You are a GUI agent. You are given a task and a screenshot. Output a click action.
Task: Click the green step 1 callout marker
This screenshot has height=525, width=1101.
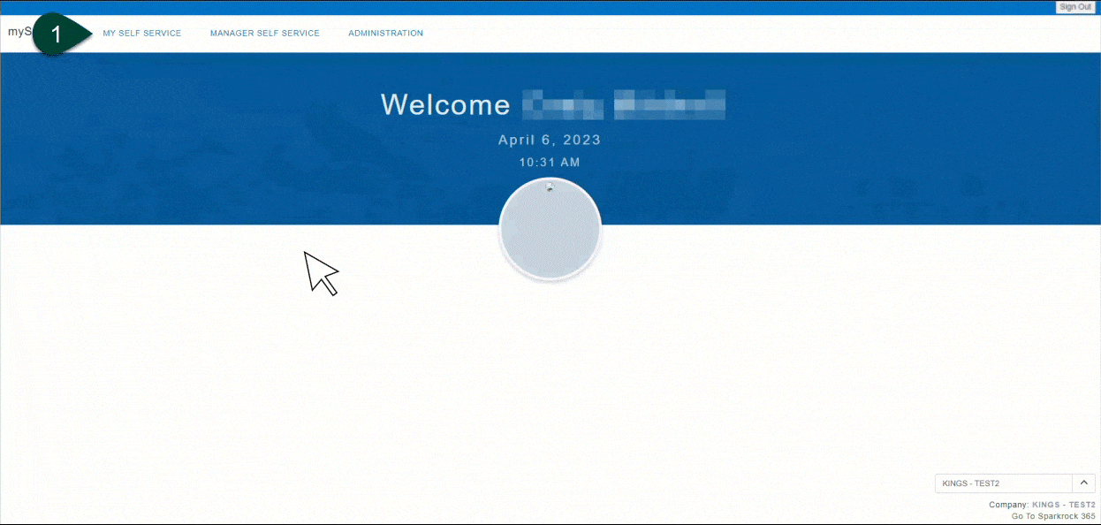coord(58,34)
